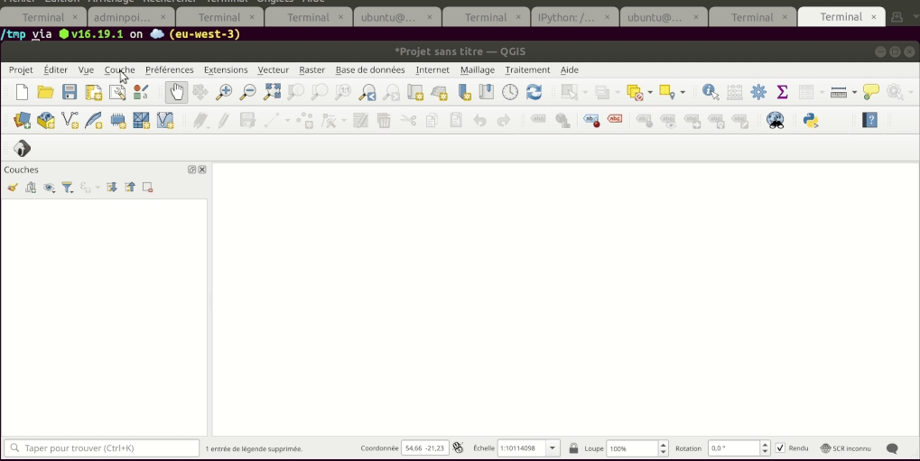Viewport: 920px width, 461px height.
Task: Refresh the map canvas
Action: point(534,92)
